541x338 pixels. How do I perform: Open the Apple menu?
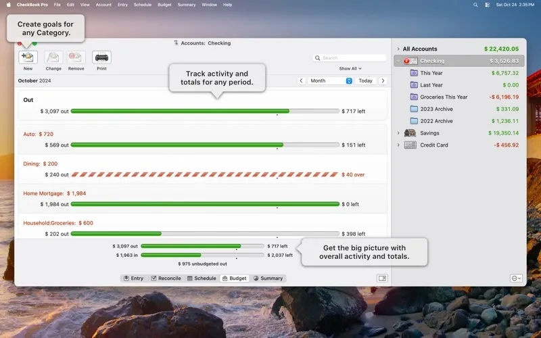coord(8,5)
